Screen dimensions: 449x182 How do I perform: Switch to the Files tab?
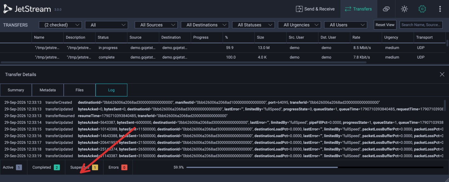(x=80, y=90)
